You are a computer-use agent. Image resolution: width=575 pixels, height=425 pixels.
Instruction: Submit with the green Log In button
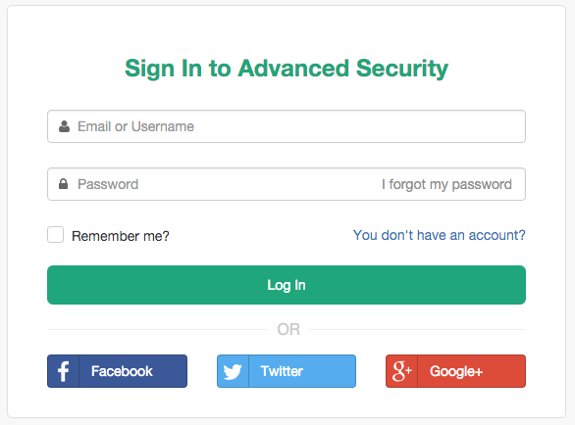287,285
